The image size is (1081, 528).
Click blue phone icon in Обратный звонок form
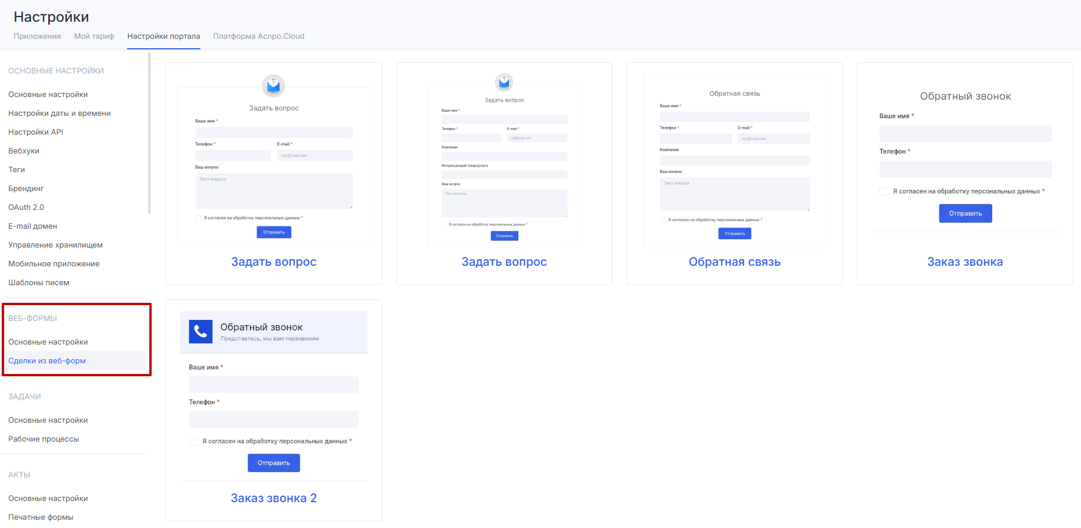(x=200, y=332)
